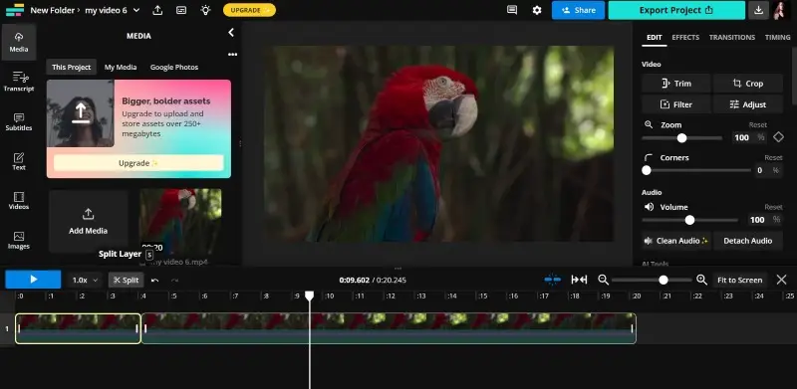Click the Zoom slider handle
The width and height of the screenshot is (797, 389).
[x=681, y=138]
